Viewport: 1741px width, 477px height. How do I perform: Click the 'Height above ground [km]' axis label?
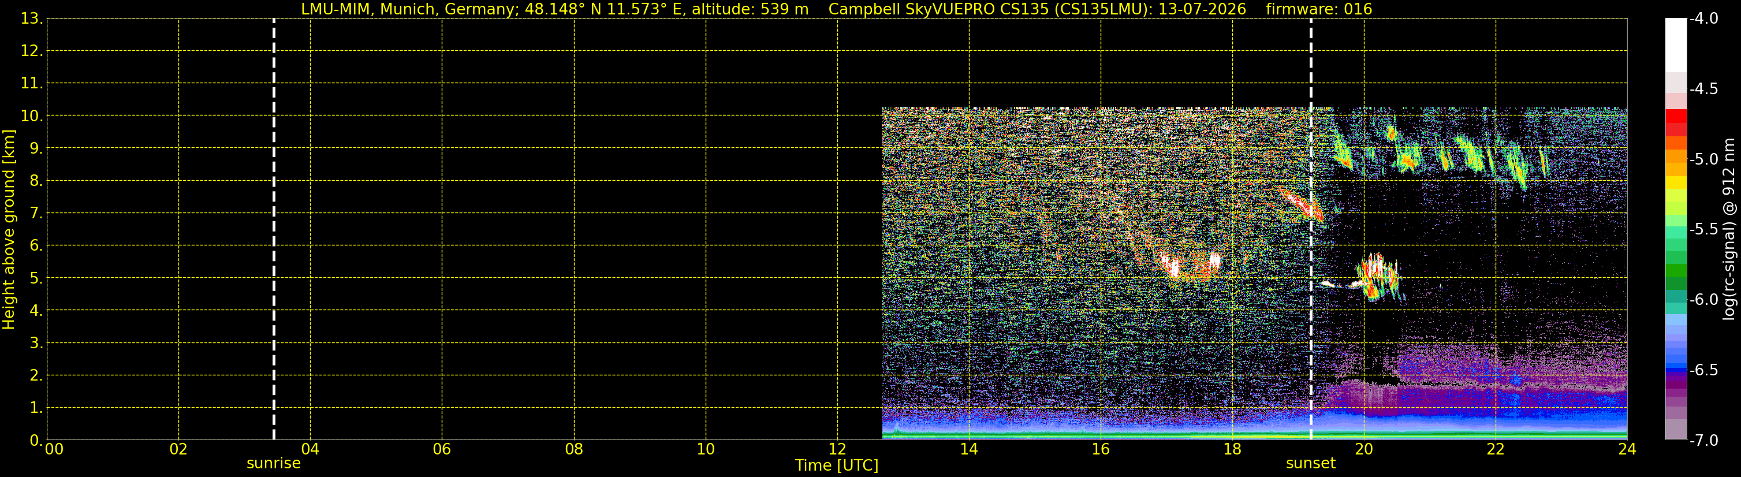9,229
